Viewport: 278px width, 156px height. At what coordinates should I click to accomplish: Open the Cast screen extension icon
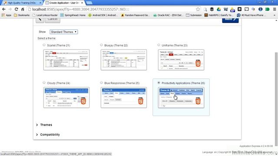247,9
